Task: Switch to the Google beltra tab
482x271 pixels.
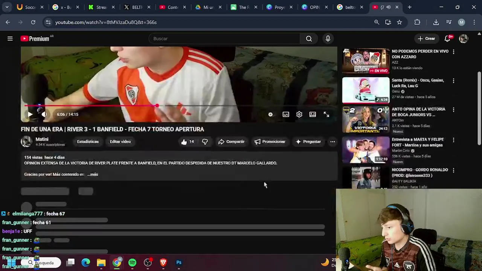Action: [x=350, y=7]
